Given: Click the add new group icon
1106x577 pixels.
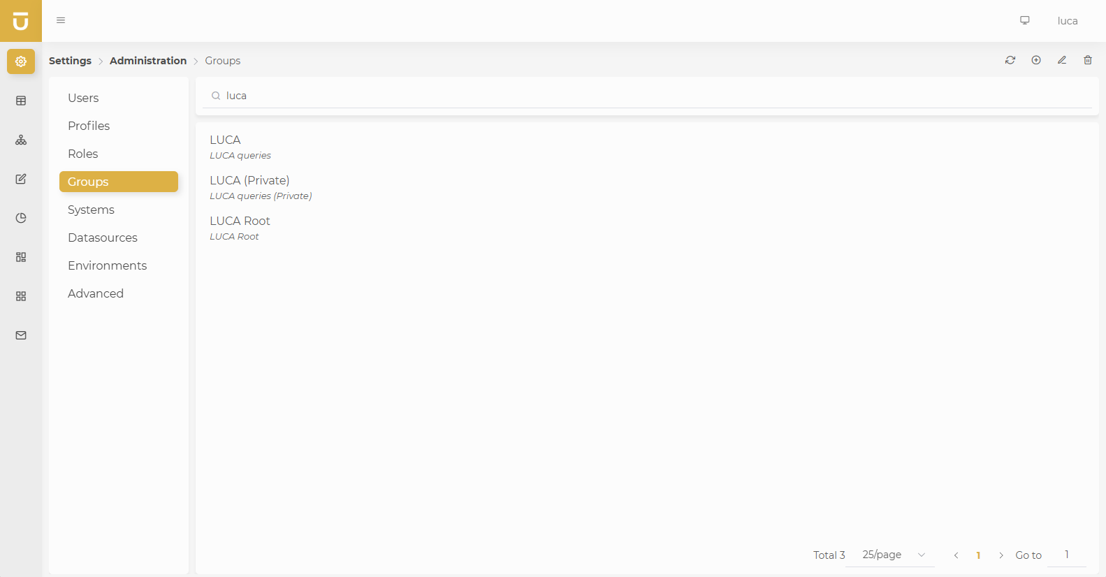Looking at the screenshot, I should point(1036,60).
